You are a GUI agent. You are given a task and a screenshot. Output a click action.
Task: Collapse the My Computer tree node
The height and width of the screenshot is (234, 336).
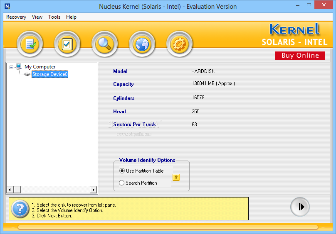tap(11, 67)
